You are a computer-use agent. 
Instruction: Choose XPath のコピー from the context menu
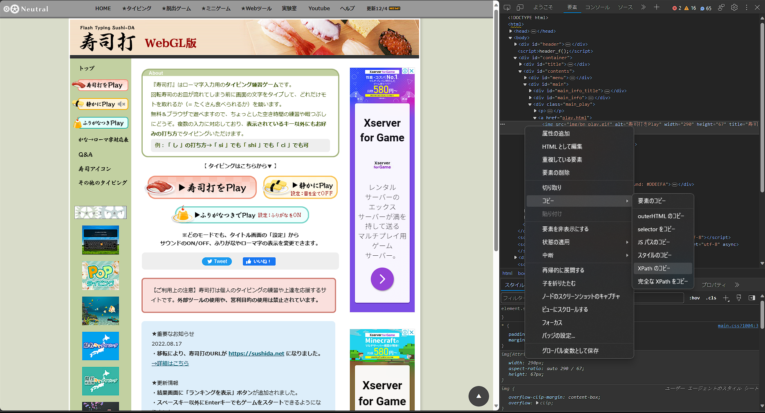coord(654,268)
